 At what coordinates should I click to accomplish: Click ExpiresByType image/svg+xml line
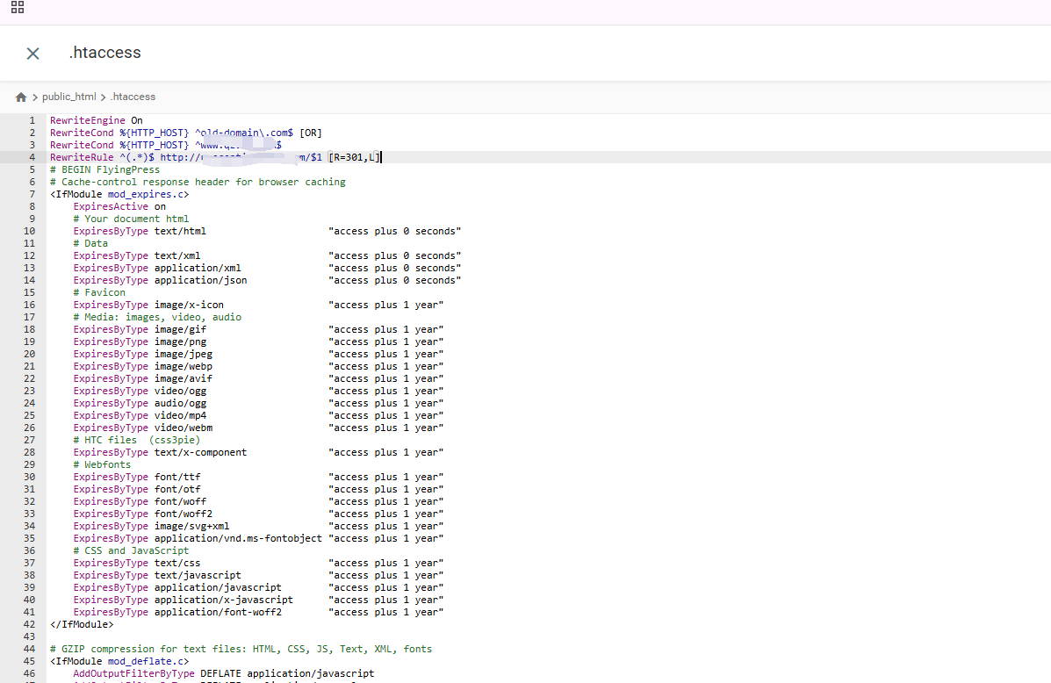(259, 526)
